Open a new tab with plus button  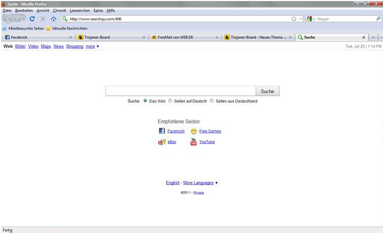pos(373,37)
